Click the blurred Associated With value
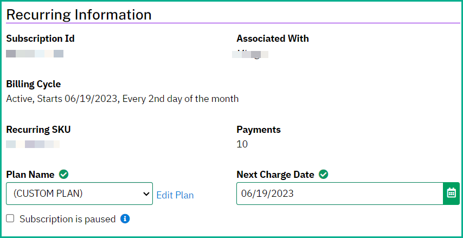The height and width of the screenshot is (238, 463). pos(250,54)
